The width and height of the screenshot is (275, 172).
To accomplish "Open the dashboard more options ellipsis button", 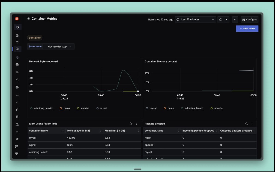I will (235, 20).
